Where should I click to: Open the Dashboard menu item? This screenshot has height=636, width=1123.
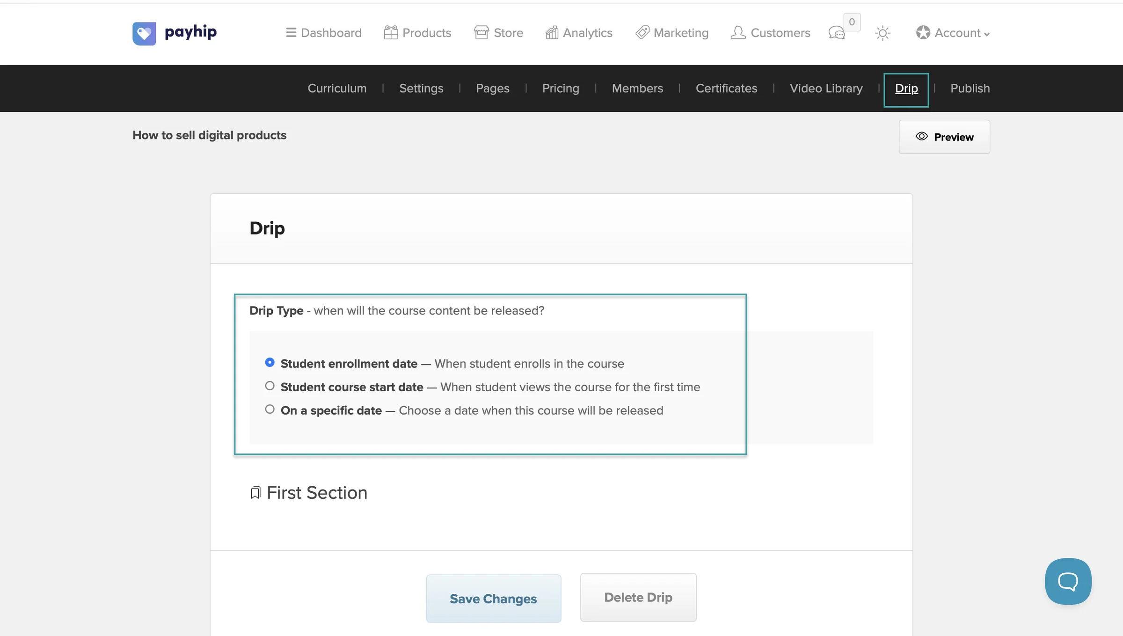pos(323,33)
